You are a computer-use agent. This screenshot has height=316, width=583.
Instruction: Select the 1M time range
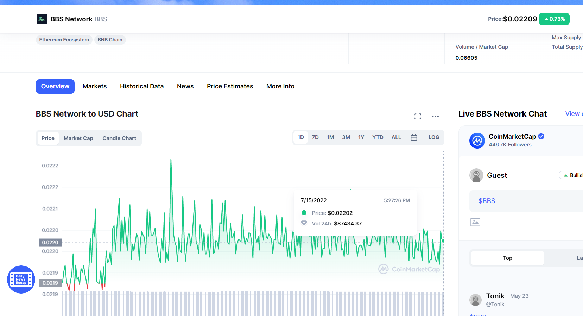click(330, 137)
